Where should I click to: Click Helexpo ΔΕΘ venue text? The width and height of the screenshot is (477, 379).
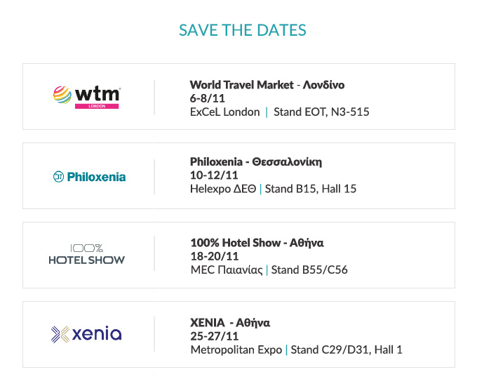[223, 189]
